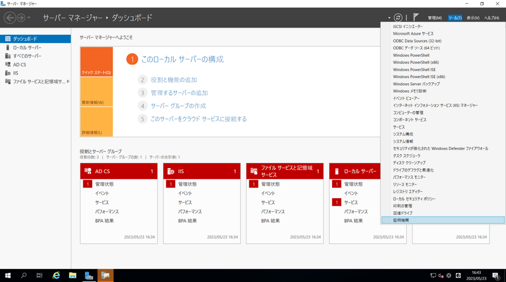Click the AD CS tile header icon
506x282 pixels.
point(88,171)
